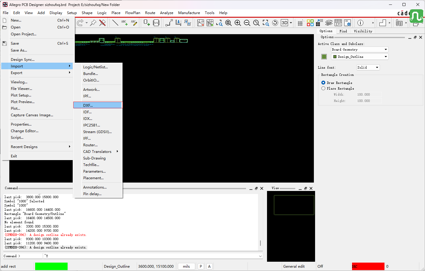This screenshot has height=271, width=425.
Task: Click Design Sync... in the File menu
Action: coord(37,60)
